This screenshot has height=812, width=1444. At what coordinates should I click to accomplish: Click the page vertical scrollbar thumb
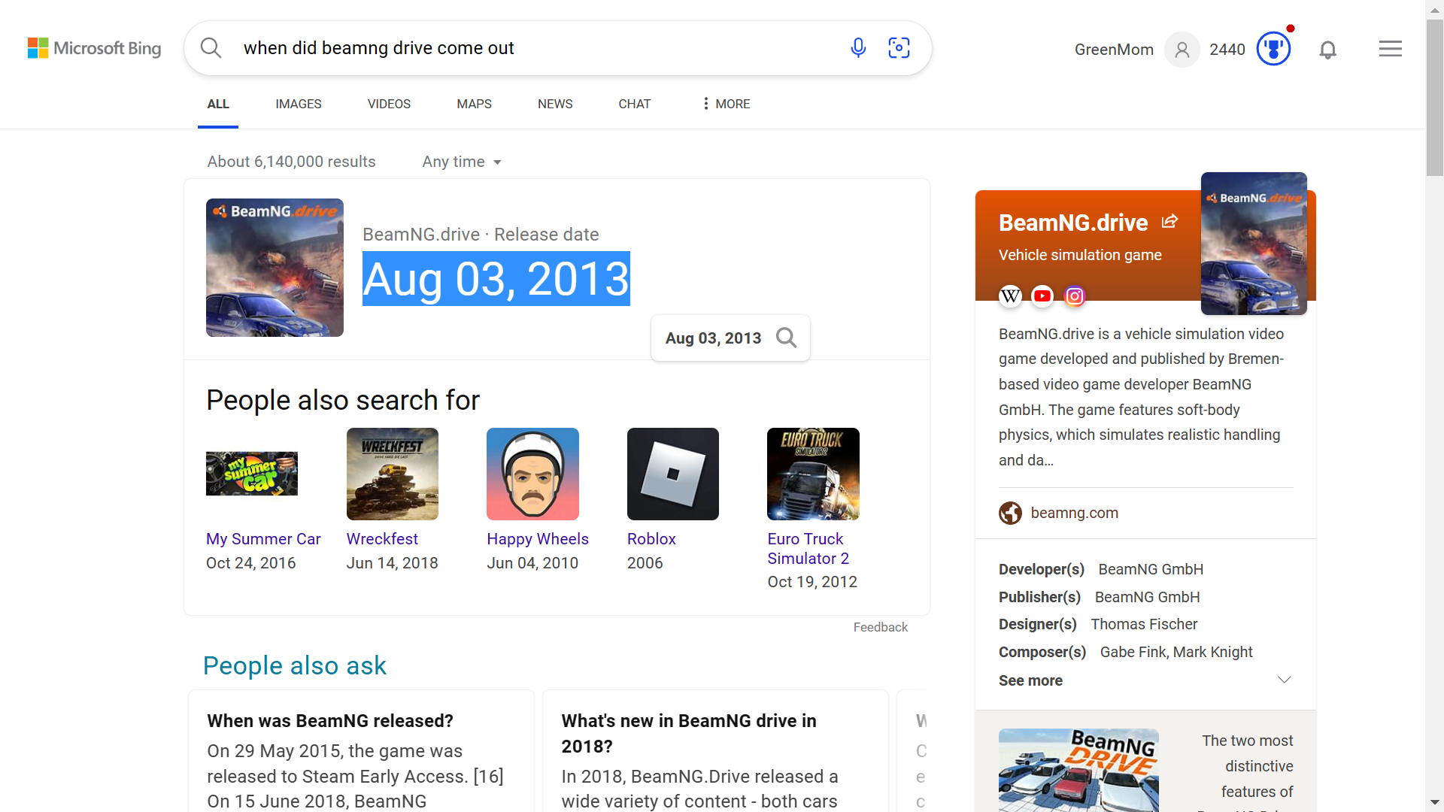click(1434, 98)
